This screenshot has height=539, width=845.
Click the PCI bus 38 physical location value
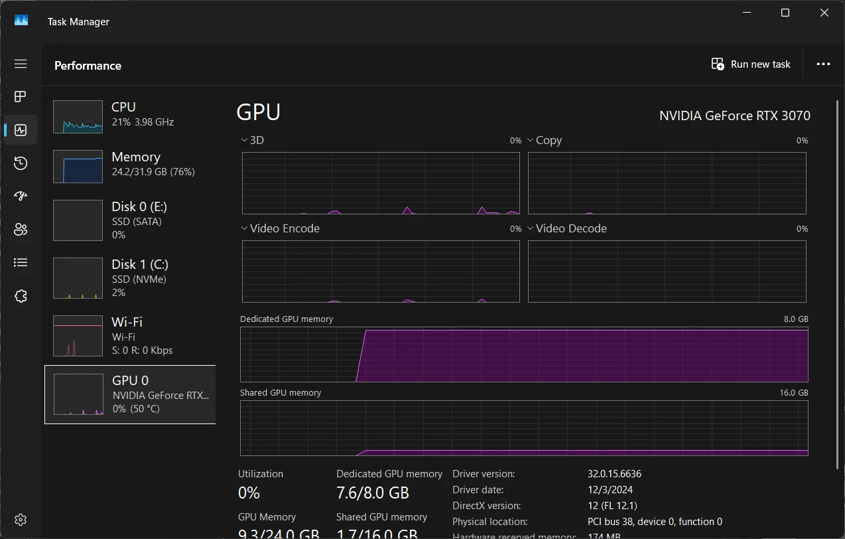[x=655, y=522]
